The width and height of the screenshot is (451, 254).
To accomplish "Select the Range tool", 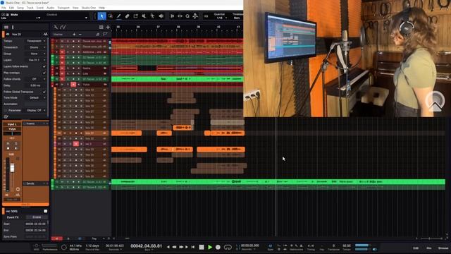I will pos(111,16).
